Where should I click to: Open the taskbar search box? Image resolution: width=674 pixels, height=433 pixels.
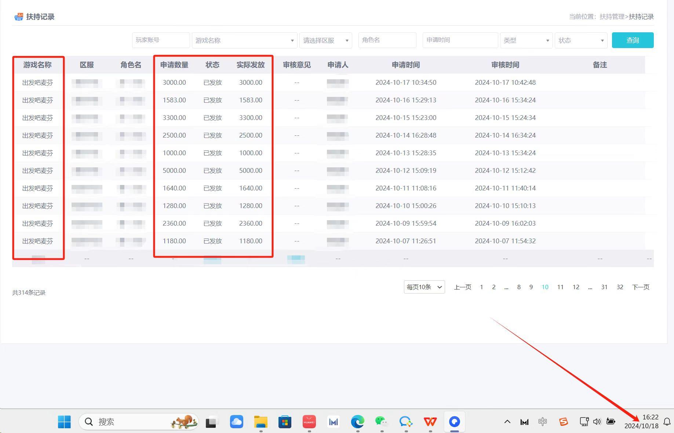tap(139, 422)
